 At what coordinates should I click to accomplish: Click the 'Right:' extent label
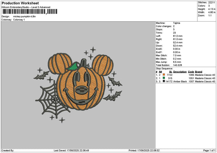tap(159, 39)
